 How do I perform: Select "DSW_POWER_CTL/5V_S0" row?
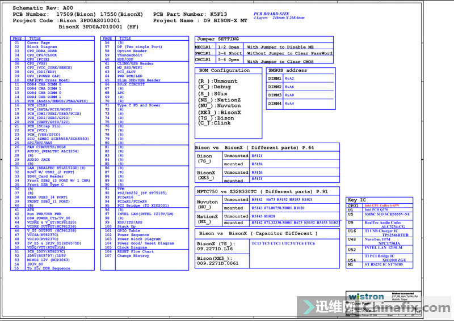[49, 218]
